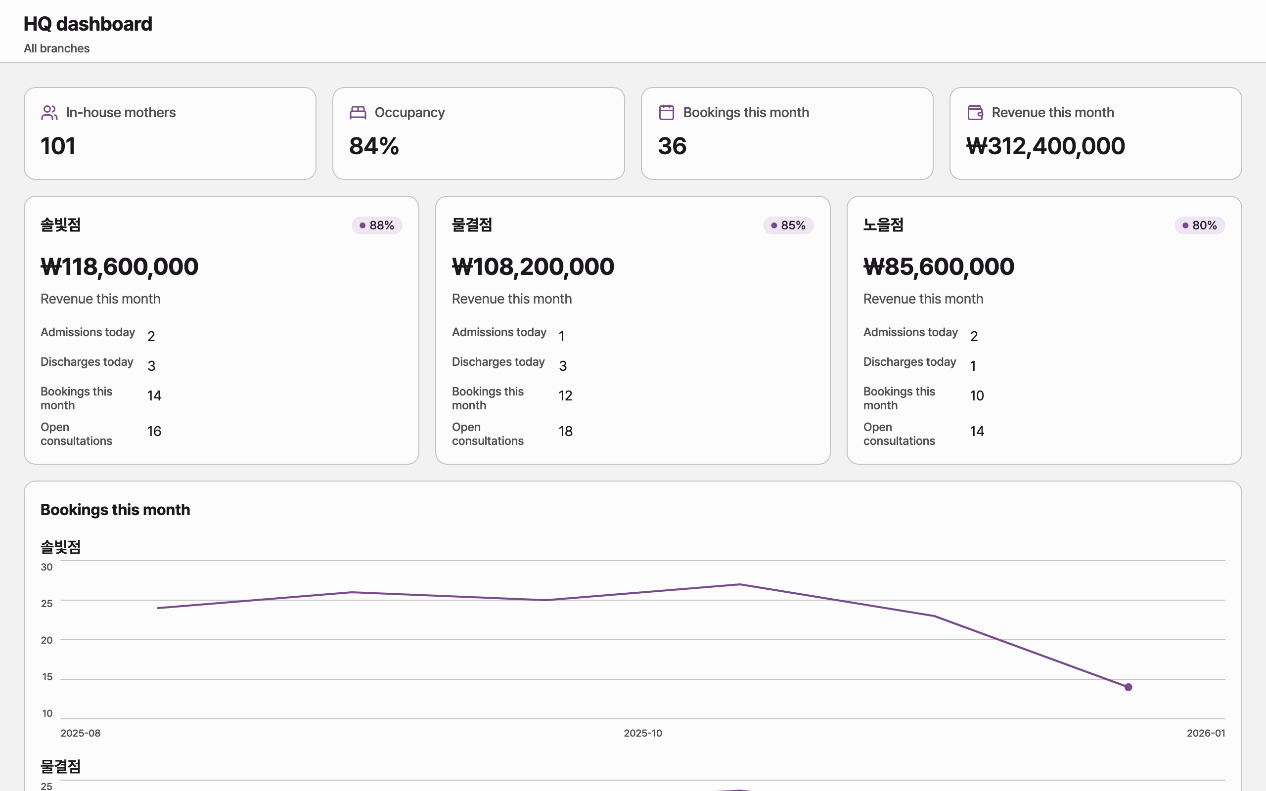
Task: Click the Bookings this month chart heading
Action: (x=115, y=510)
